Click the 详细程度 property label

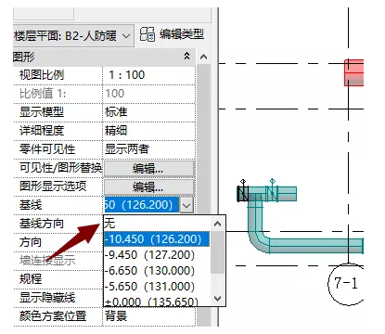click(x=42, y=131)
